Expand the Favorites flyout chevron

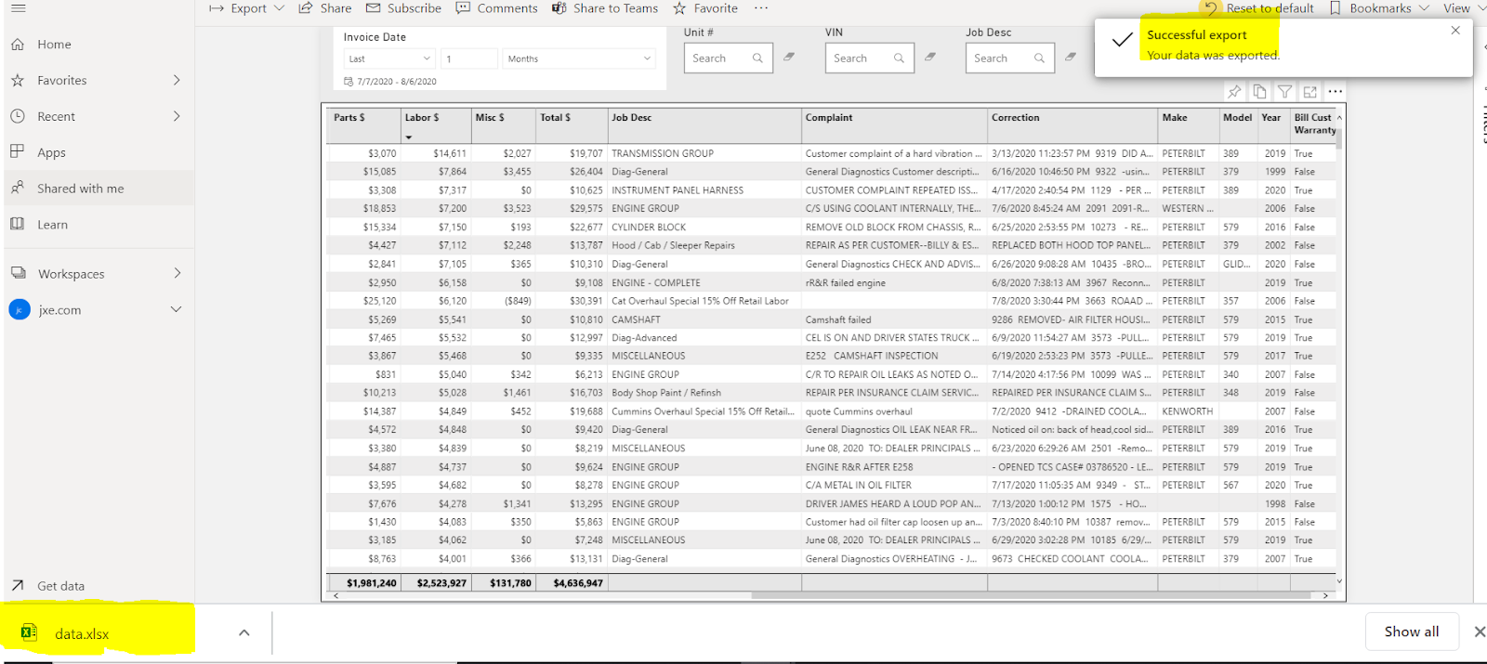click(x=177, y=81)
